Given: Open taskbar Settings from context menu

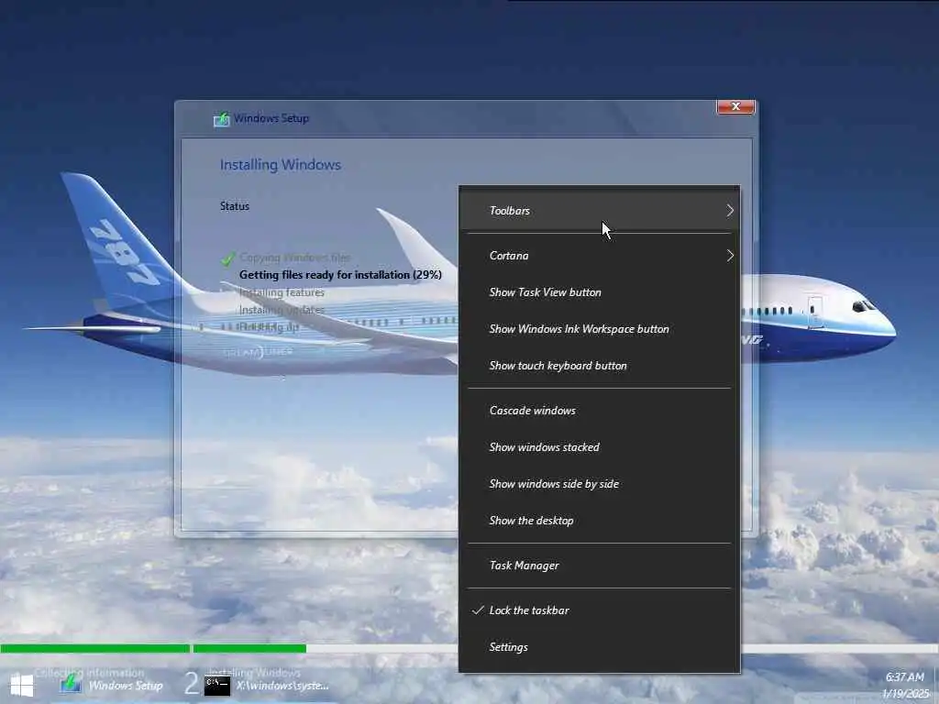Looking at the screenshot, I should pos(600,647).
